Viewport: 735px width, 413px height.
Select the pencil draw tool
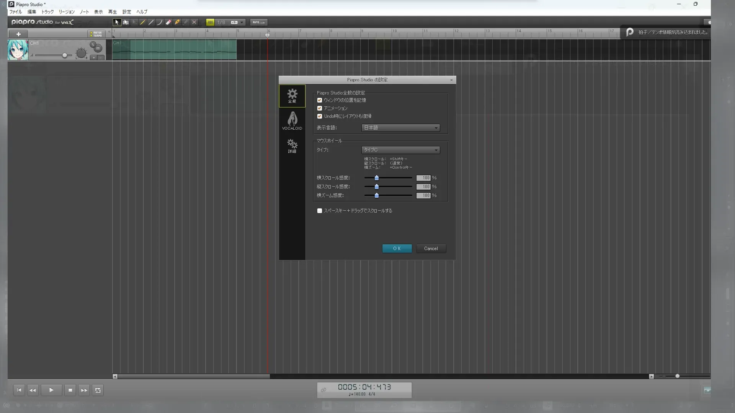coord(143,22)
